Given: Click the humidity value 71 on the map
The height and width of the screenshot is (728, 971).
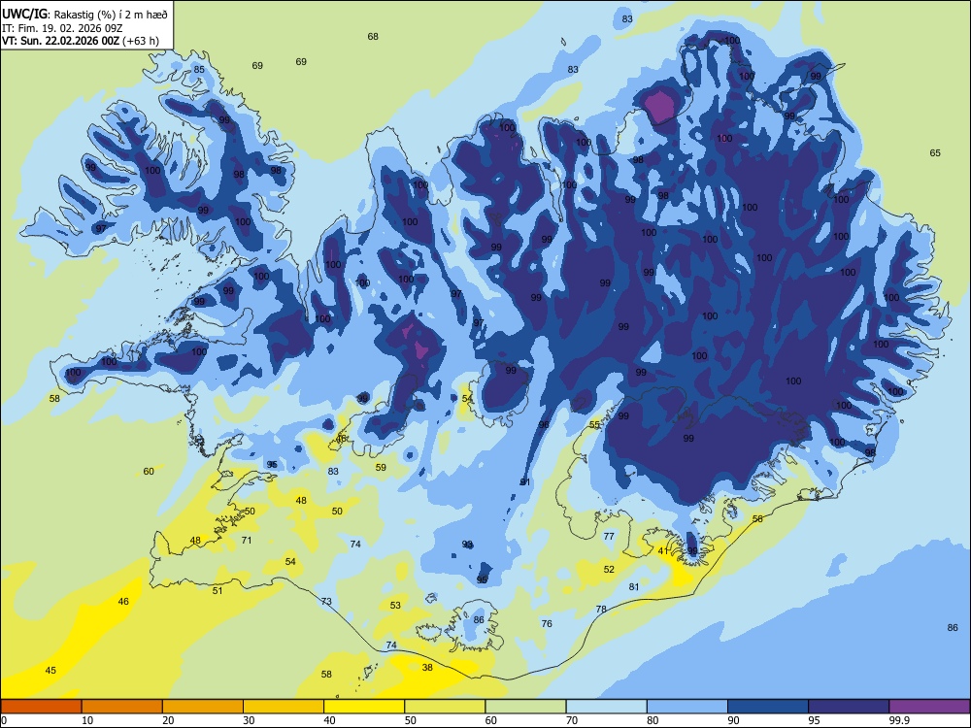Looking at the screenshot, I should [x=247, y=540].
